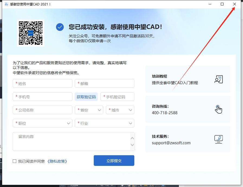The width and height of the screenshot is (243, 187).
Task: Click the WeChat QR code image
Action: coord(31,33)
